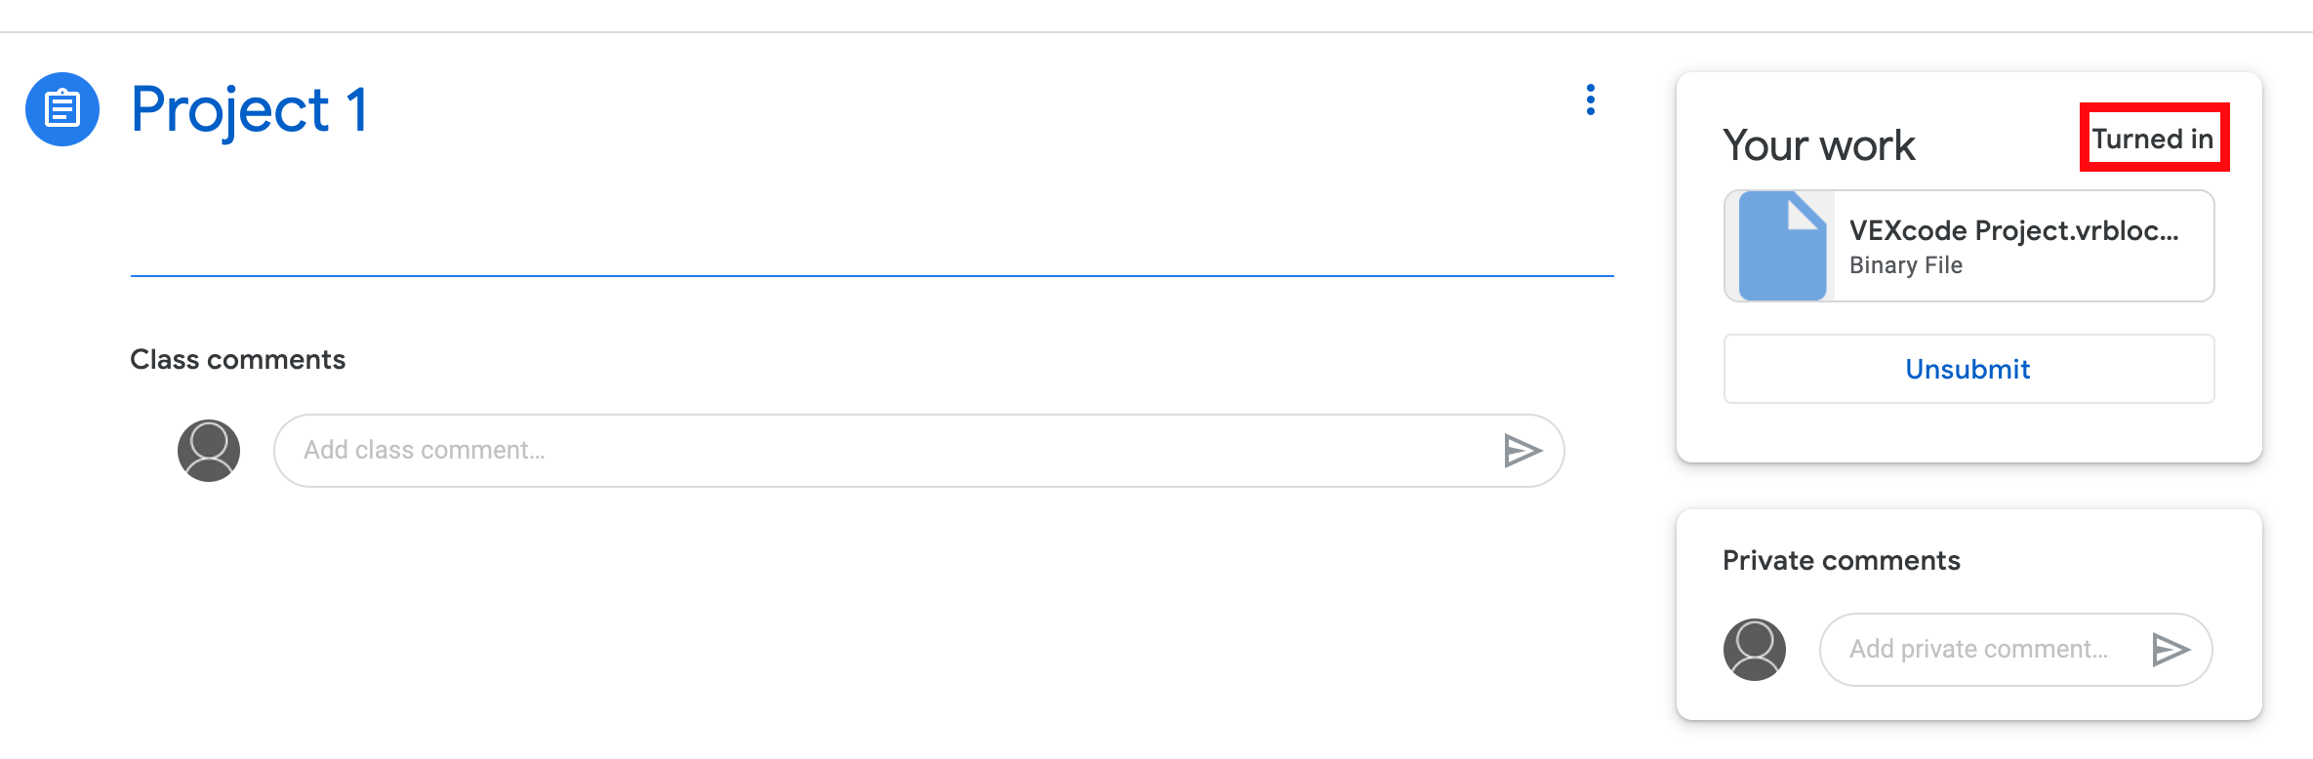2313x759 pixels.
Task: Click your avatar next to class comment
Action: [209, 451]
